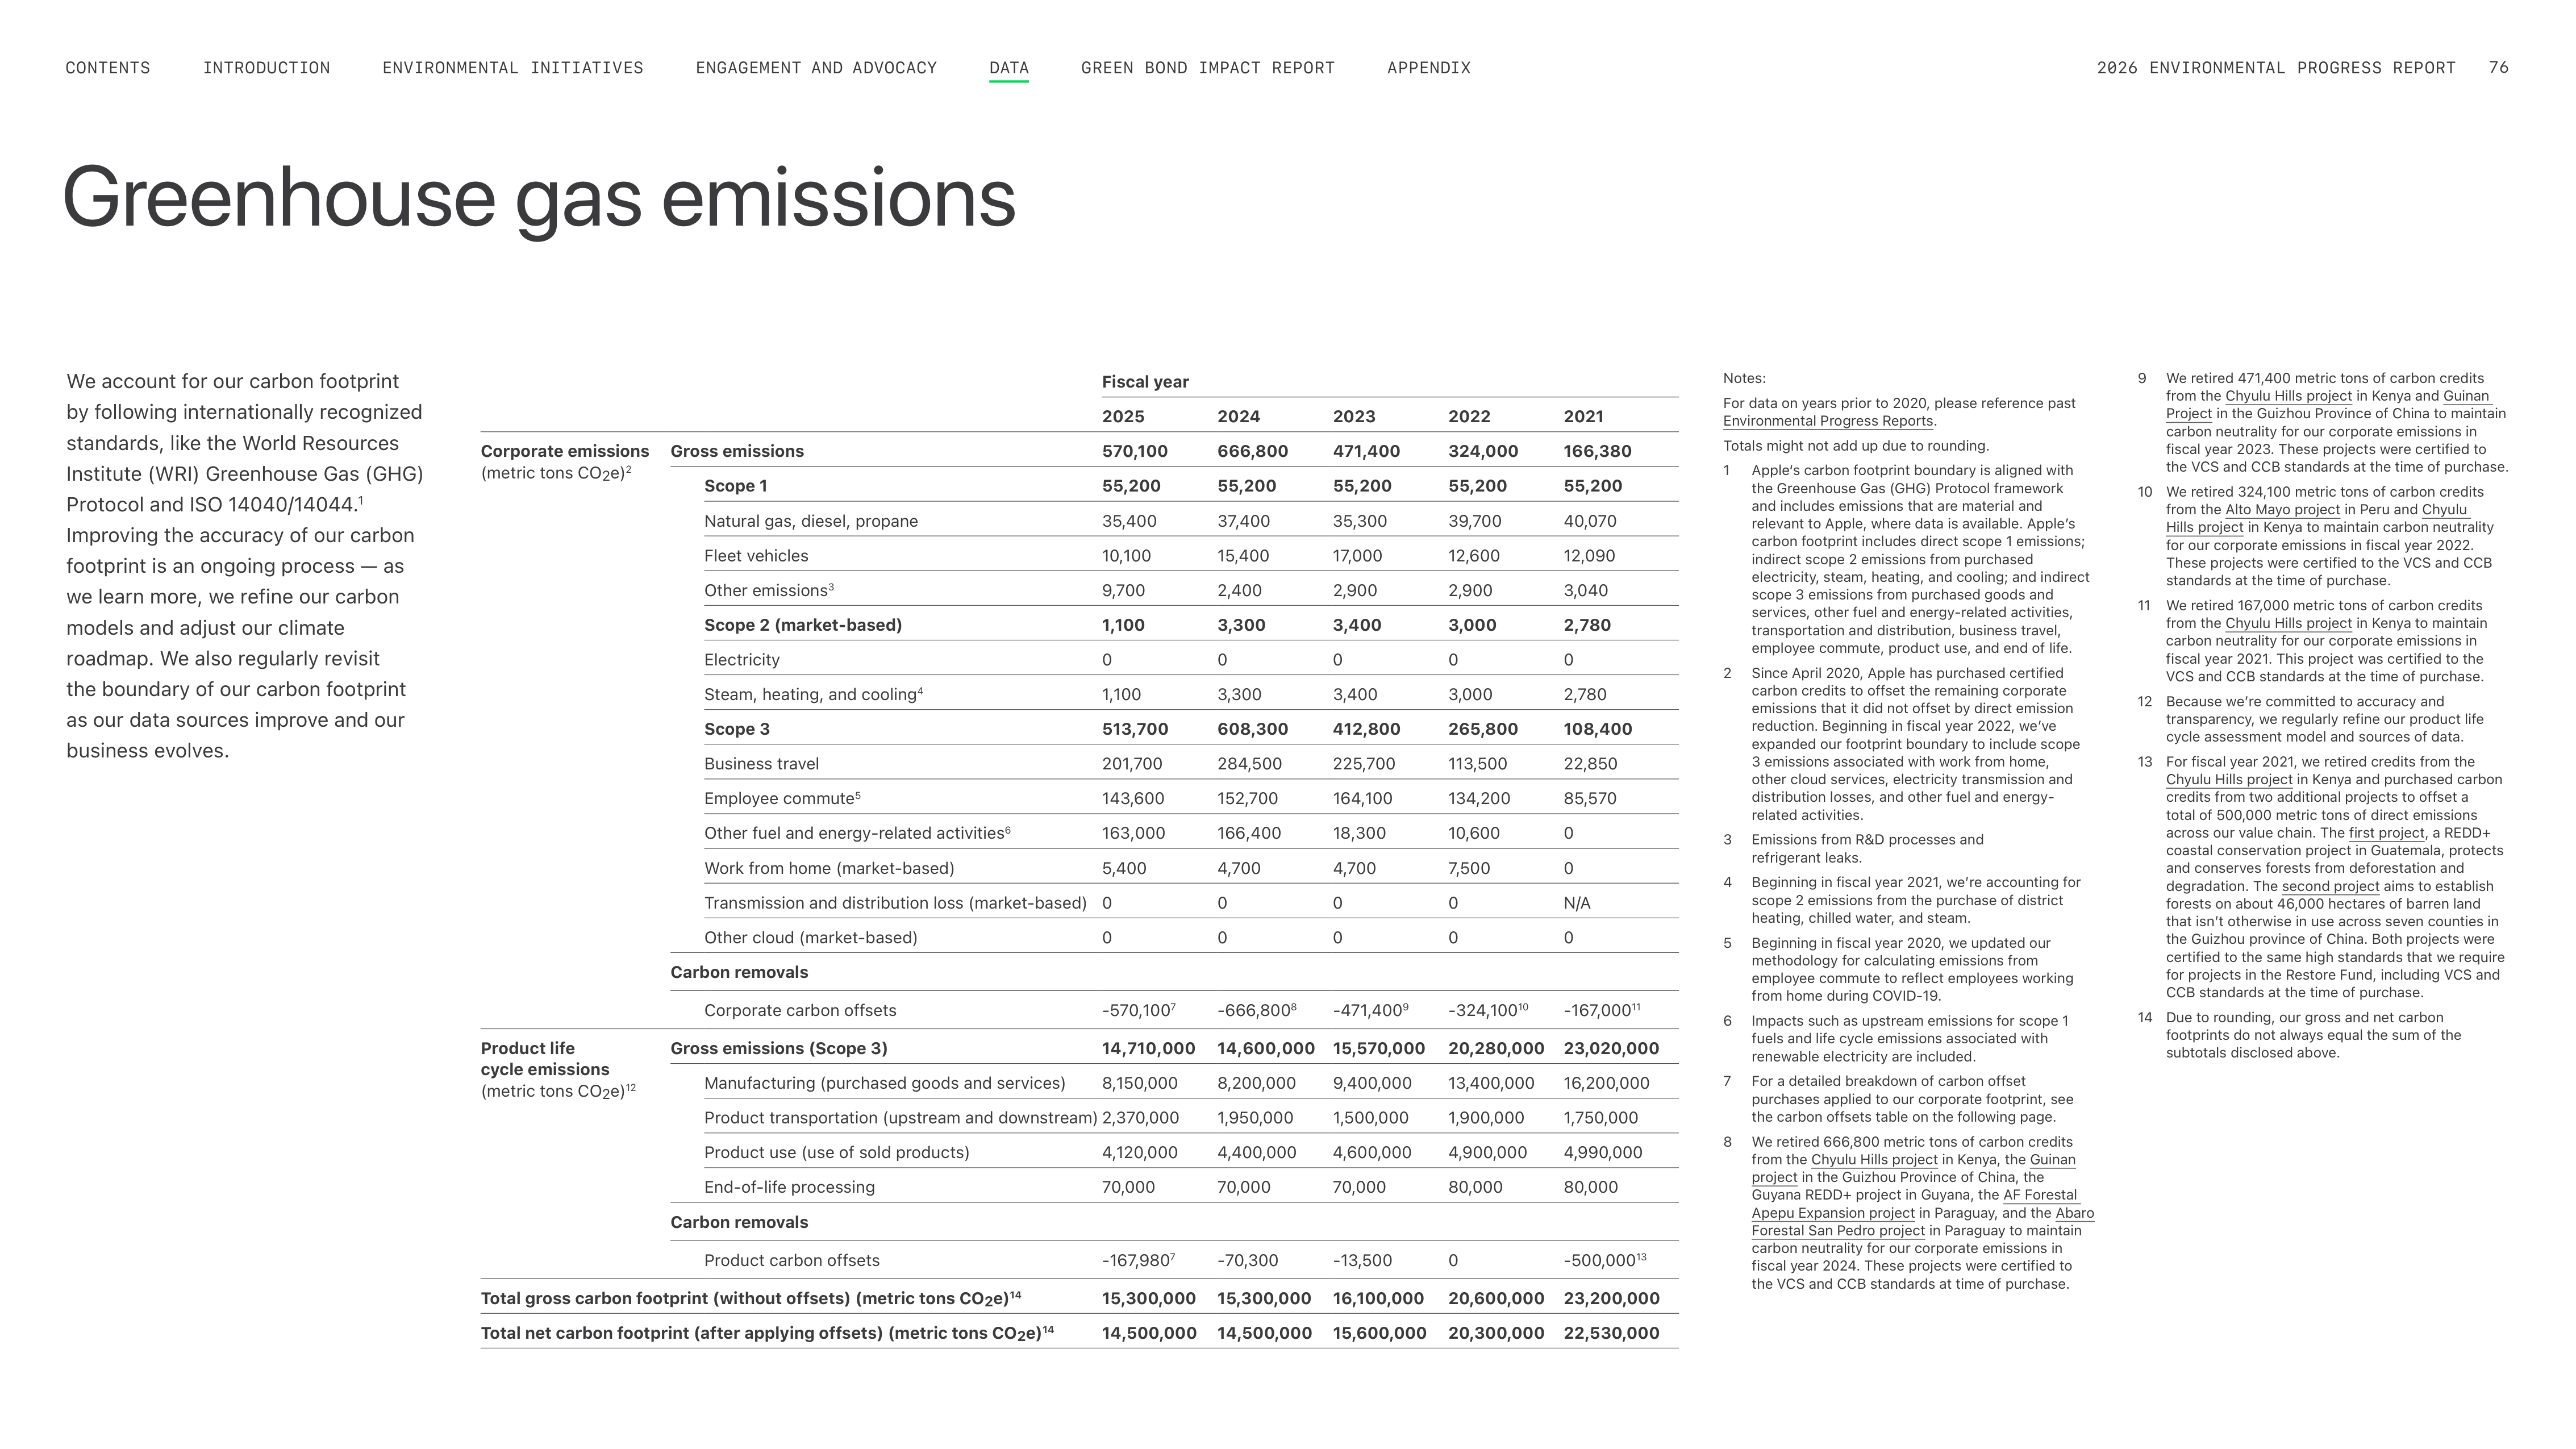Select the Scope 3 2025 value '513,700'
The width and height of the screenshot is (2576, 1449).
pyautogui.click(x=1135, y=730)
